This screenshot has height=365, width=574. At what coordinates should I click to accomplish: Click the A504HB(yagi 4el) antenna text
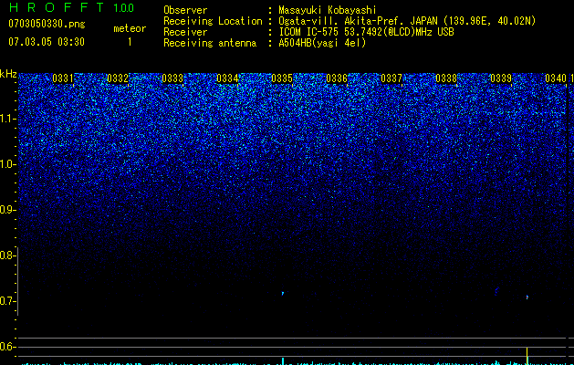pos(322,43)
